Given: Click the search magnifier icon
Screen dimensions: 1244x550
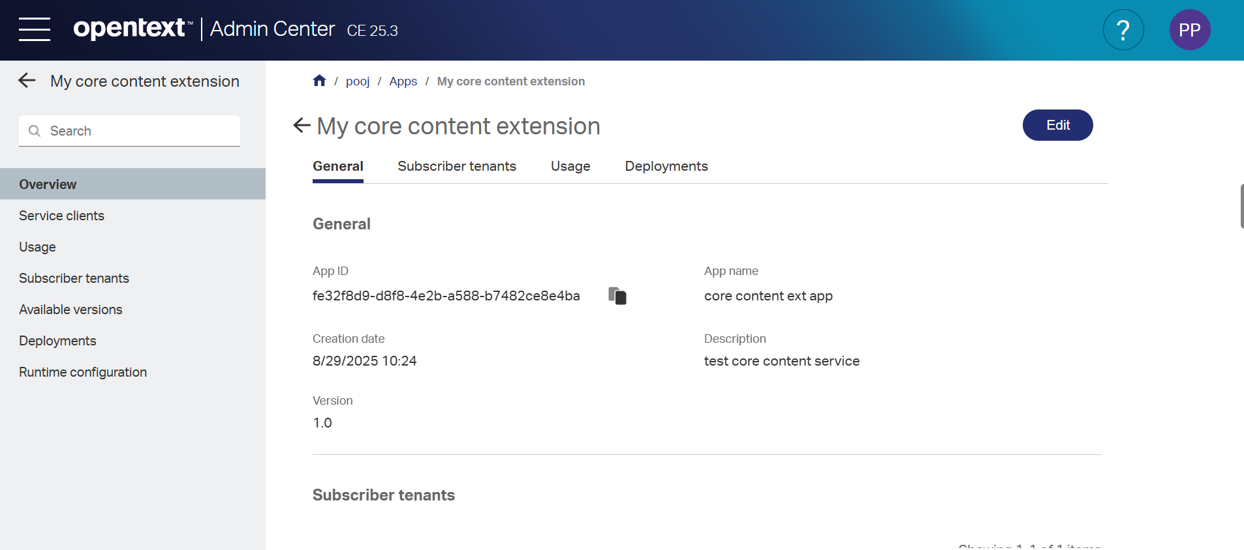Looking at the screenshot, I should point(35,131).
